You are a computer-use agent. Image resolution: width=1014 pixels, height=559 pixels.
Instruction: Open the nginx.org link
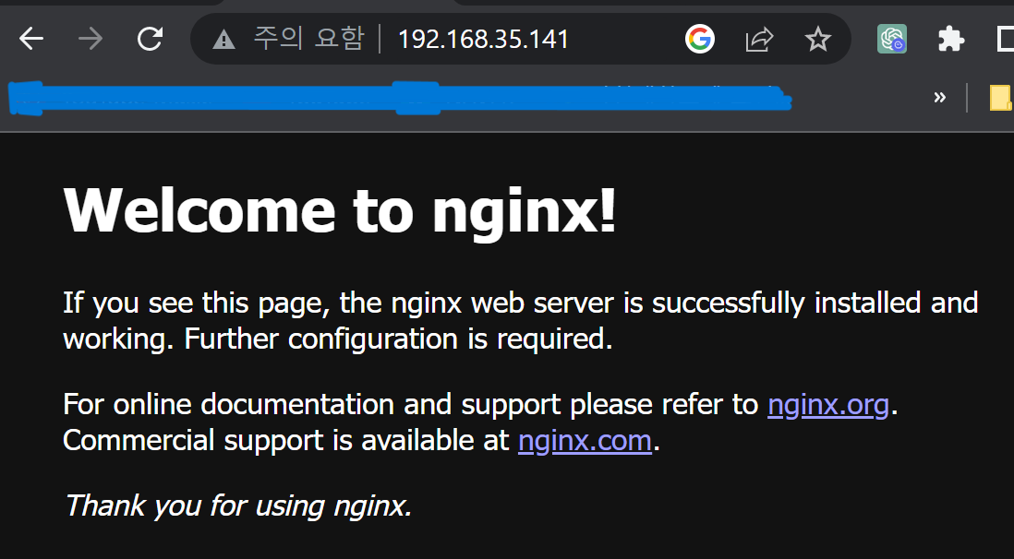(828, 405)
